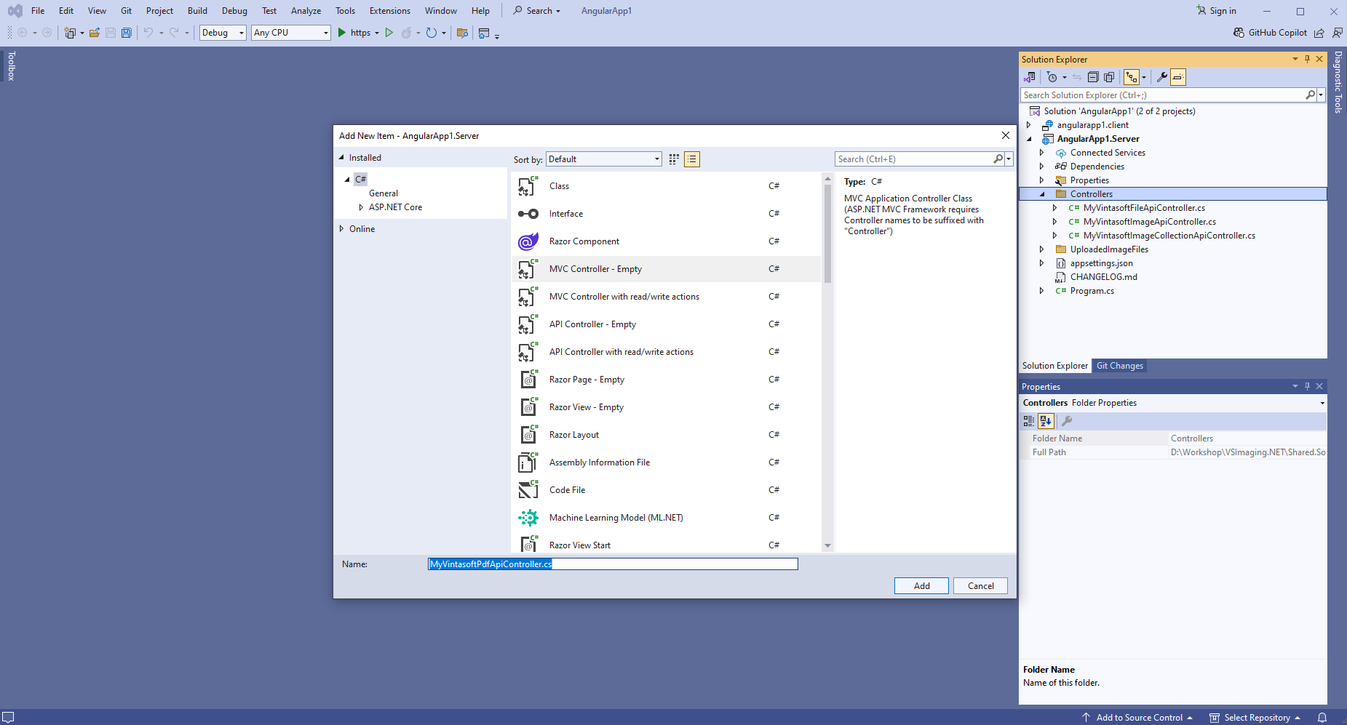Toggle Preview Selected Items in Solution Explorer

[1178, 77]
